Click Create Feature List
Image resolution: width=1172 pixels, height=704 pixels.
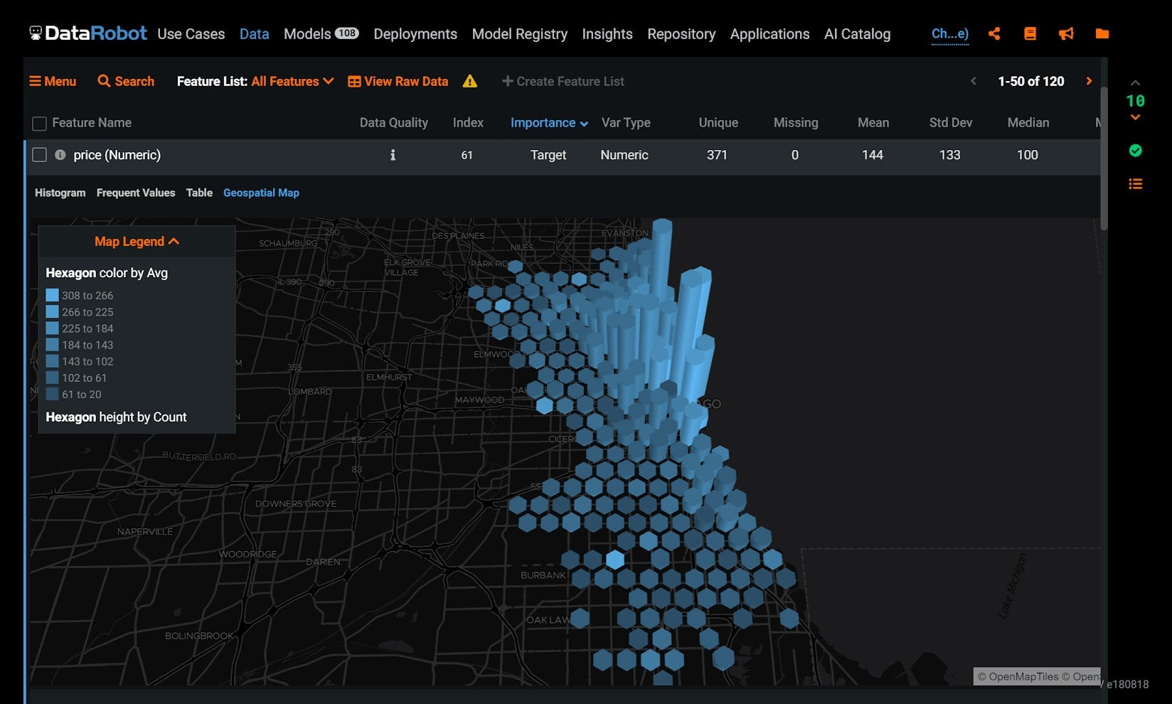pyautogui.click(x=563, y=81)
